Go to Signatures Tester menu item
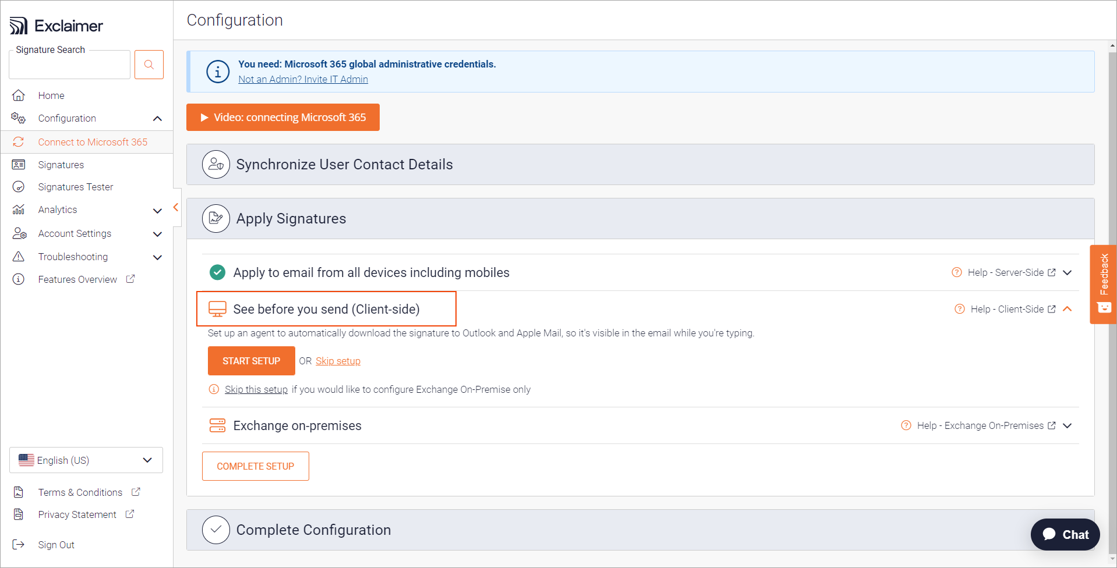This screenshot has width=1117, height=568. pyautogui.click(x=76, y=187)
